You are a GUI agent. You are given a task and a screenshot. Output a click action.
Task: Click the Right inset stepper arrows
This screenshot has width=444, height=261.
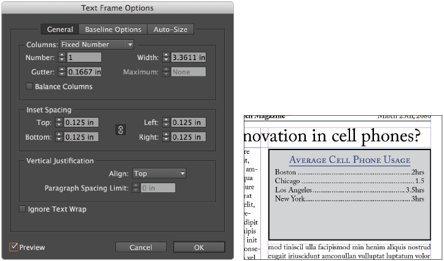coord(166,137)
